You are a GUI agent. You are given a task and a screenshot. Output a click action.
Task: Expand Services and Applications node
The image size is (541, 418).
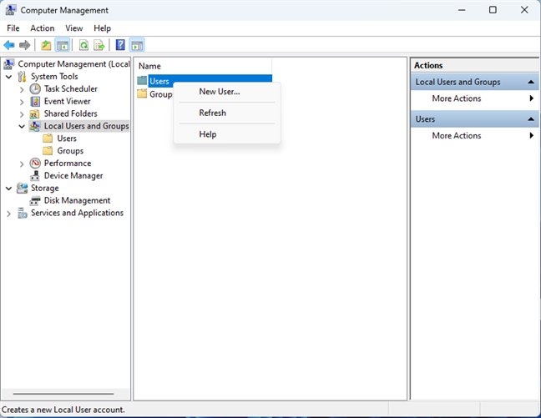9,214
